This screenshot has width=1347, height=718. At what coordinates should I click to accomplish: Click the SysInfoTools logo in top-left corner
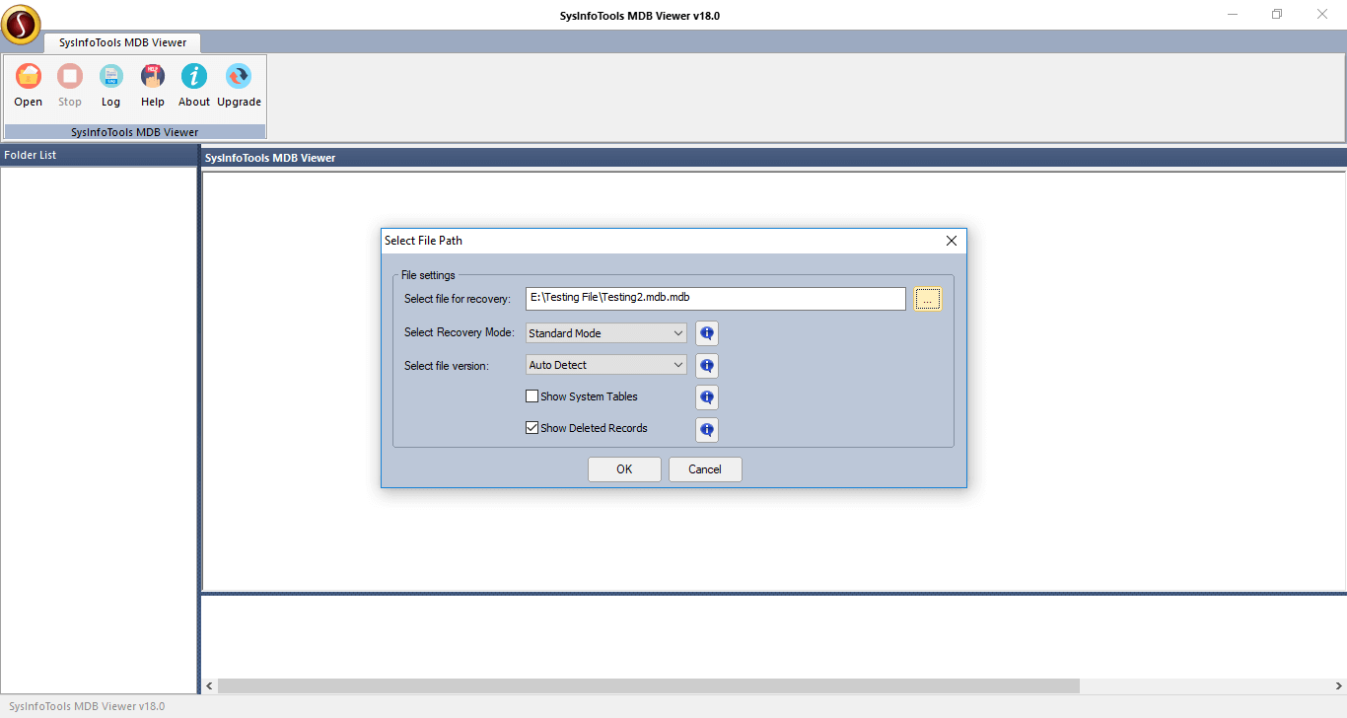pyautogui.click(x=21, y=24)
